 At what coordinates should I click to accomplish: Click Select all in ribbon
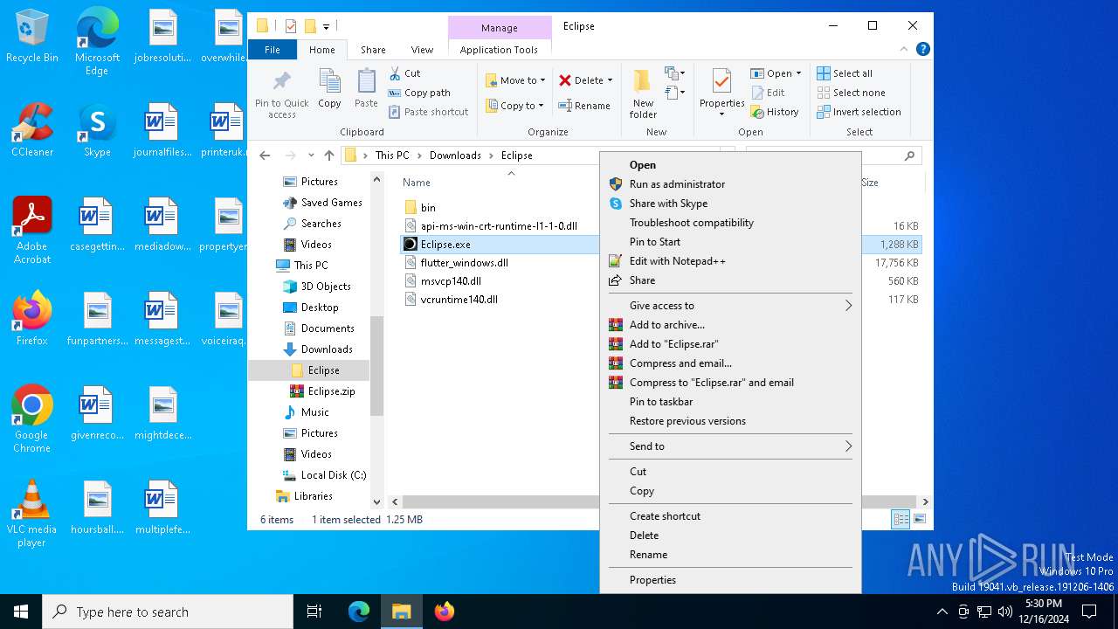point(845,73)
